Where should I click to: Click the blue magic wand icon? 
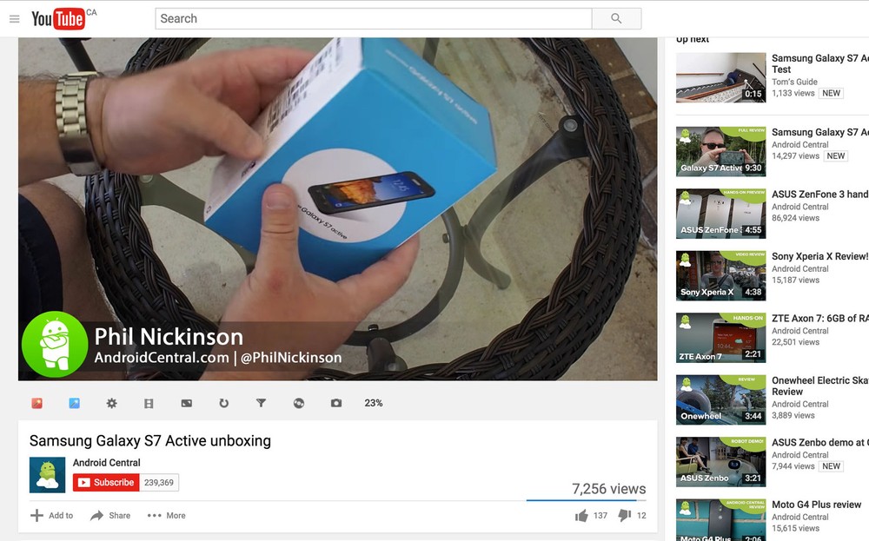click(x=74, y=403)
